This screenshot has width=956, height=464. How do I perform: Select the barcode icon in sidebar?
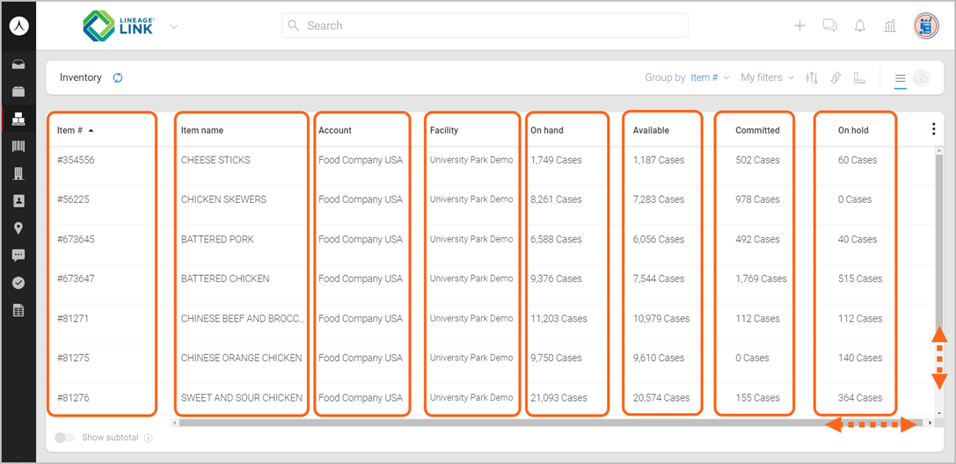[18, 146]
